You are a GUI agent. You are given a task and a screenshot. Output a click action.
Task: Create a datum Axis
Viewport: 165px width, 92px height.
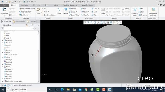[44, 9]
